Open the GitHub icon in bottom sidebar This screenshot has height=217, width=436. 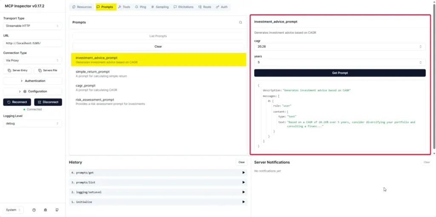57,210
